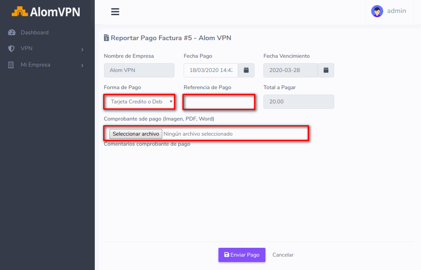421x270 pixels.
Task: Go to Dashboard in the sidebar
Action: [x=34, y=33]
